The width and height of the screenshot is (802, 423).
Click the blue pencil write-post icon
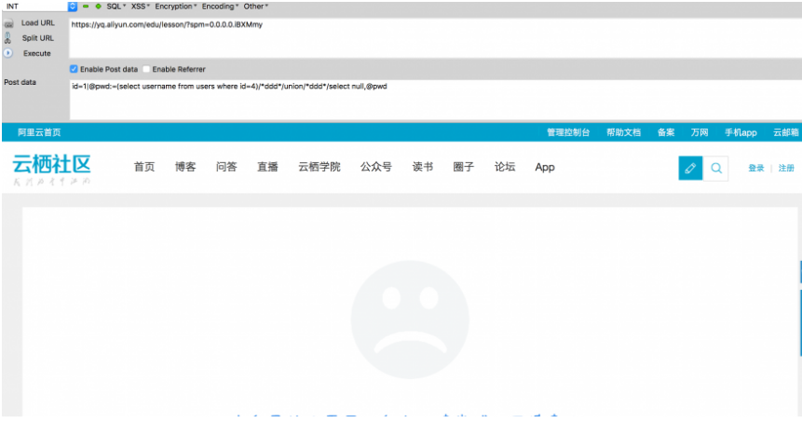[x=690, y=168]
